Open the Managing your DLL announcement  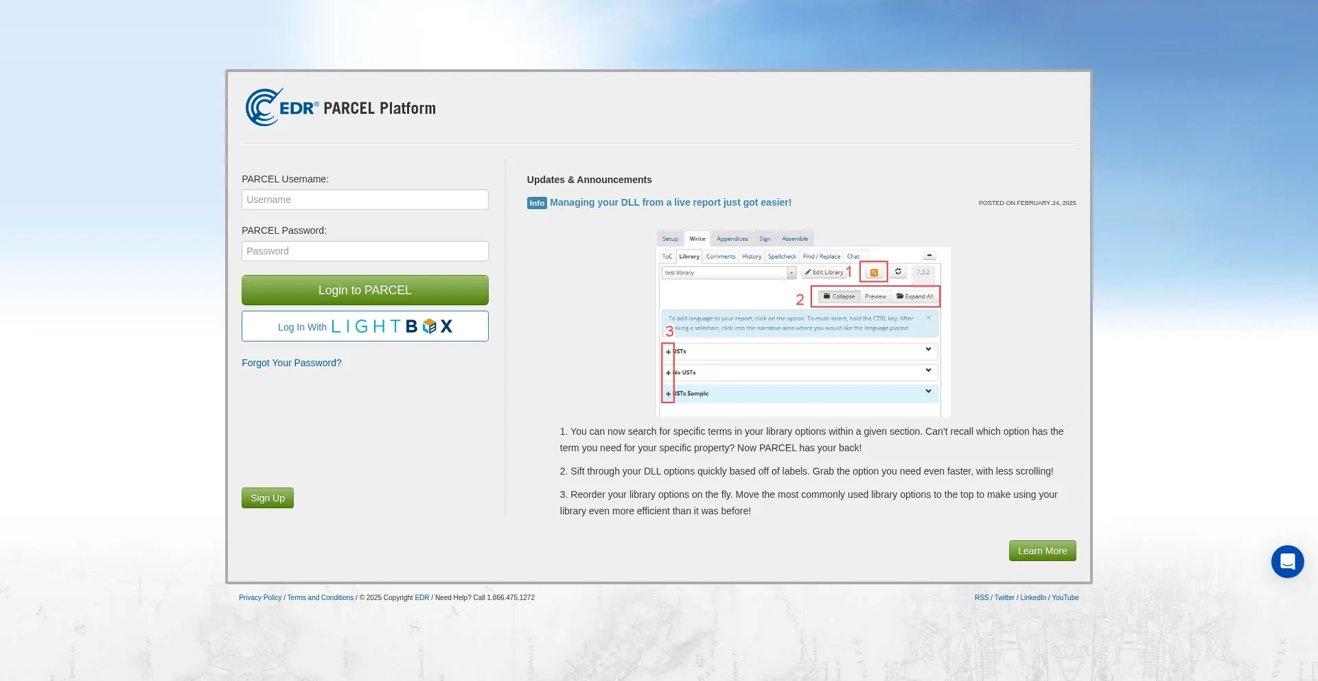(670, 202)
